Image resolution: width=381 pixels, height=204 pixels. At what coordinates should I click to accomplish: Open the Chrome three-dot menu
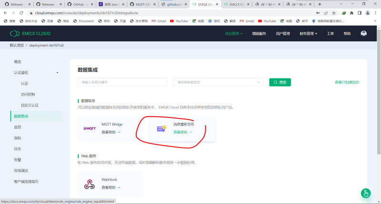pyautogui.click(x=376, y=13)
